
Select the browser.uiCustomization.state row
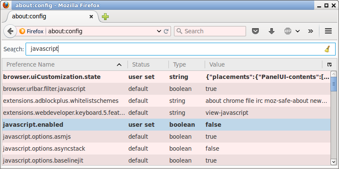click(x=166, y=77)
